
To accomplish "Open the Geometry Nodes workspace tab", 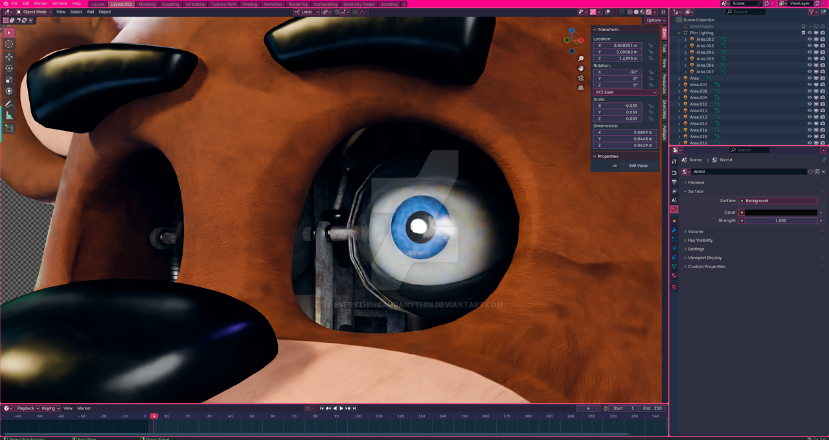I will point(359,4).
